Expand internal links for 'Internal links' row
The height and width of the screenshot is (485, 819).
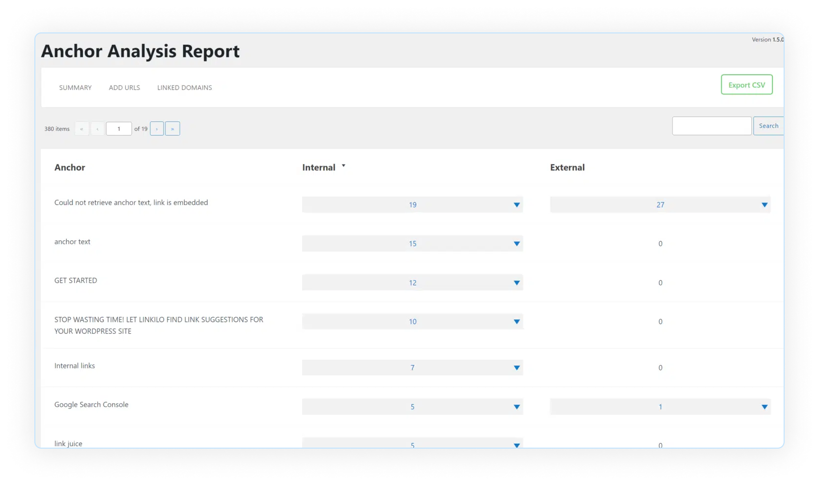(516, 368)
